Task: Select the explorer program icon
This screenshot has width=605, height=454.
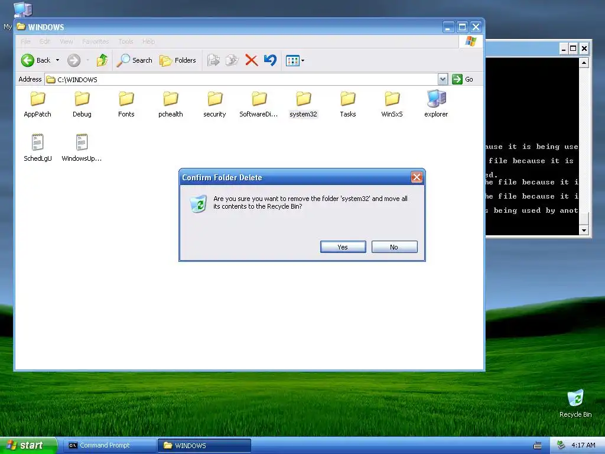Action: [x=437, y=103]
